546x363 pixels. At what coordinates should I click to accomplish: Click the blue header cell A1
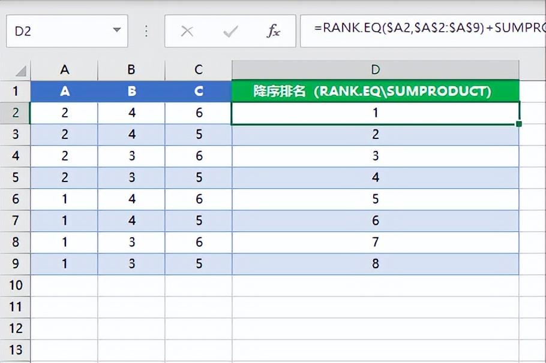point(64,91)
